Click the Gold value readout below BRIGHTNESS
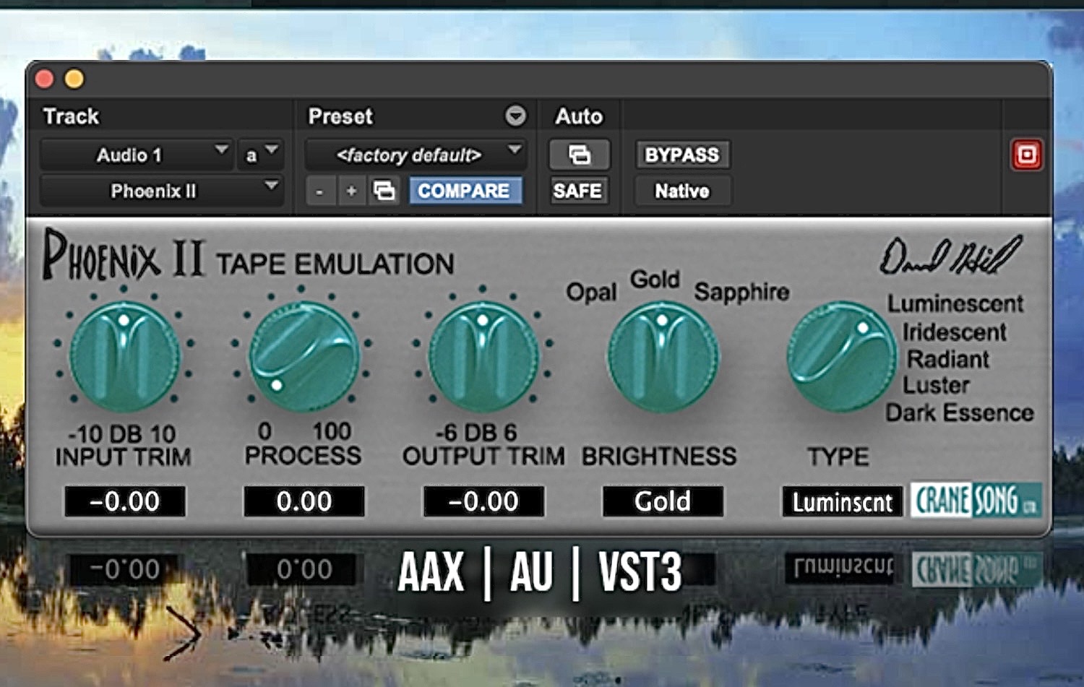 click(661, 501)
